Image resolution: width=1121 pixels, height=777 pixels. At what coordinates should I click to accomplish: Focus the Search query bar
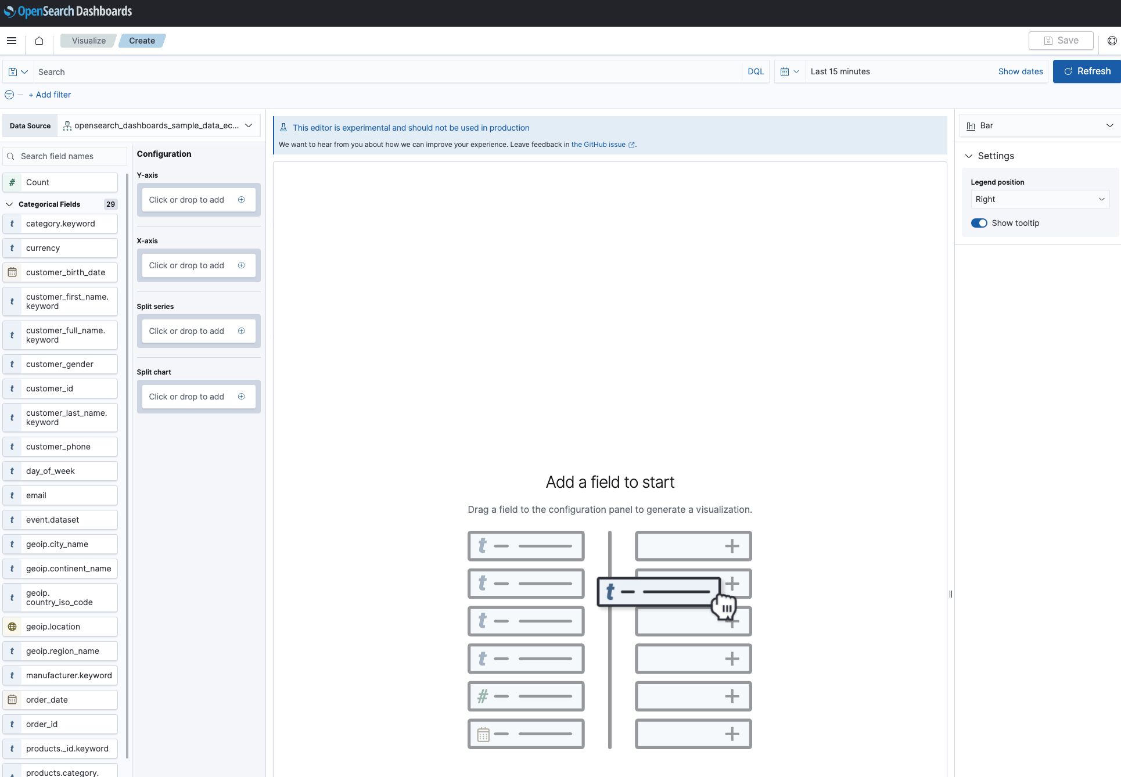point(387,72)
